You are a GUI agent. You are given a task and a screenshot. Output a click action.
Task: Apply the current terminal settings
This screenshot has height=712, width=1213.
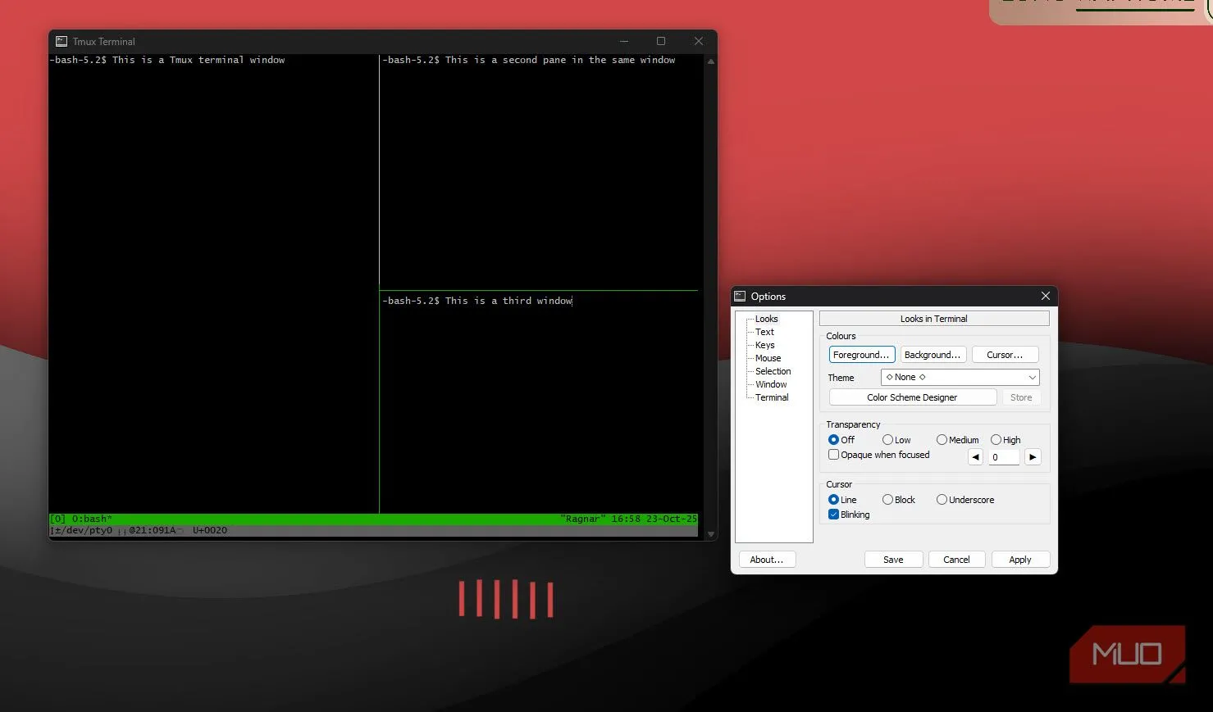[x=1019, y=559]
